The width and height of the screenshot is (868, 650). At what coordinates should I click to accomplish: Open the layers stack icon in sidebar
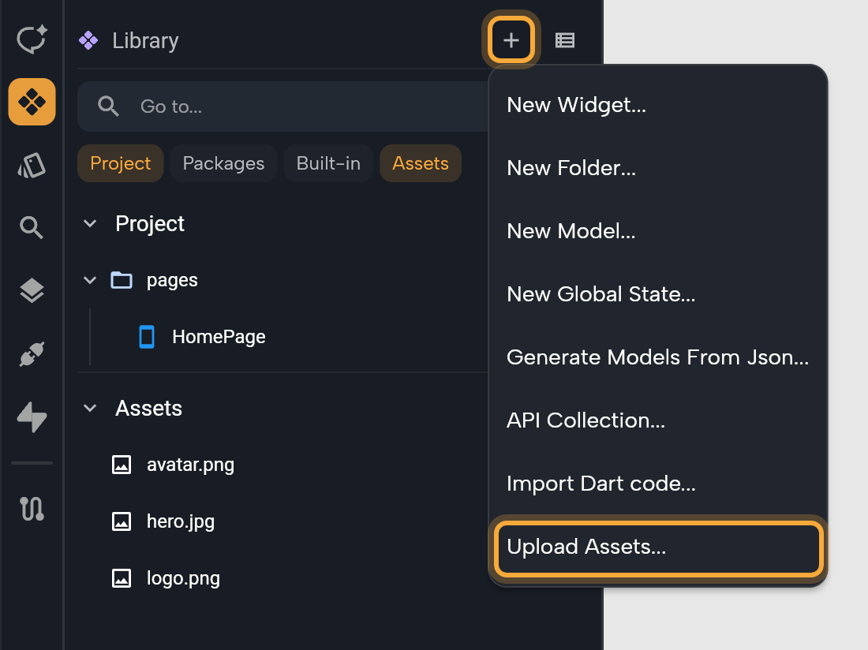[32, 290]
